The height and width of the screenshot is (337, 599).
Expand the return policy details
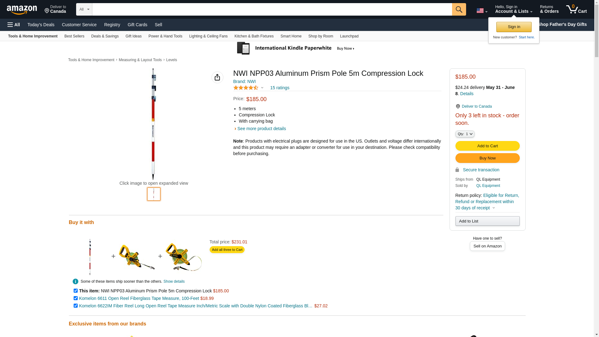493,208
